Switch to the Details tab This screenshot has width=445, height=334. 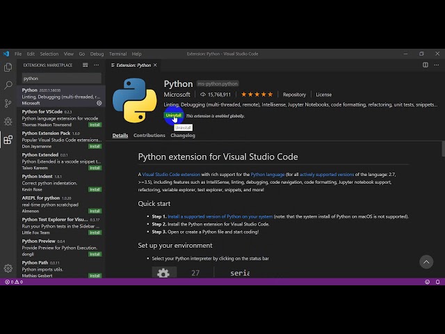coord(120,136)
